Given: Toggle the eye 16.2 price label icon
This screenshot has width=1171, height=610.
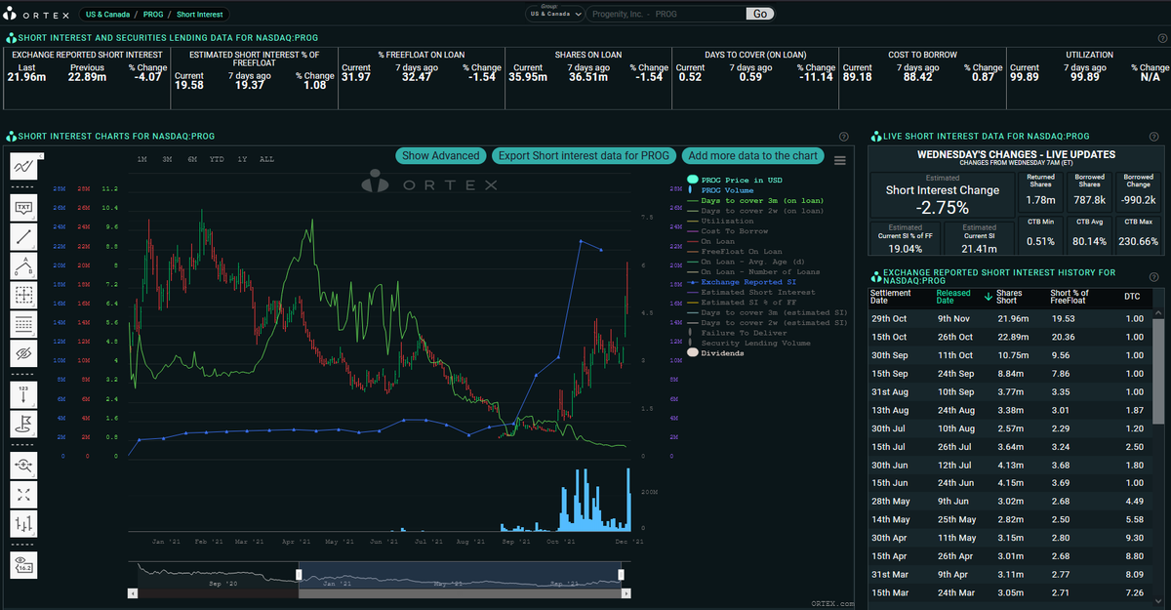Looking at the screenshot, I should 23,565.
